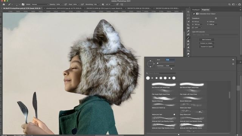The height and width of the screenshot is (136, 242).
Task: Toggle the brush settings panel icon
Action: 23,5
